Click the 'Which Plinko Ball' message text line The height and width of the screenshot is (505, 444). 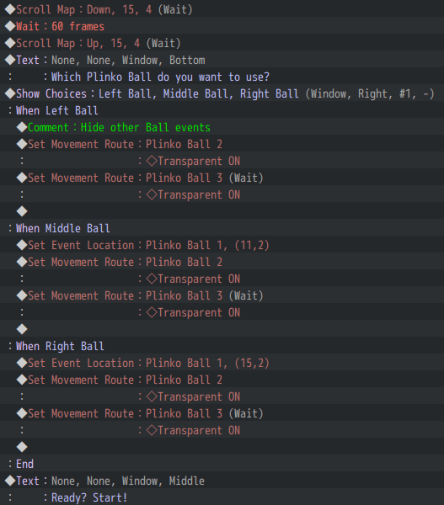click(x=222, y=77)
